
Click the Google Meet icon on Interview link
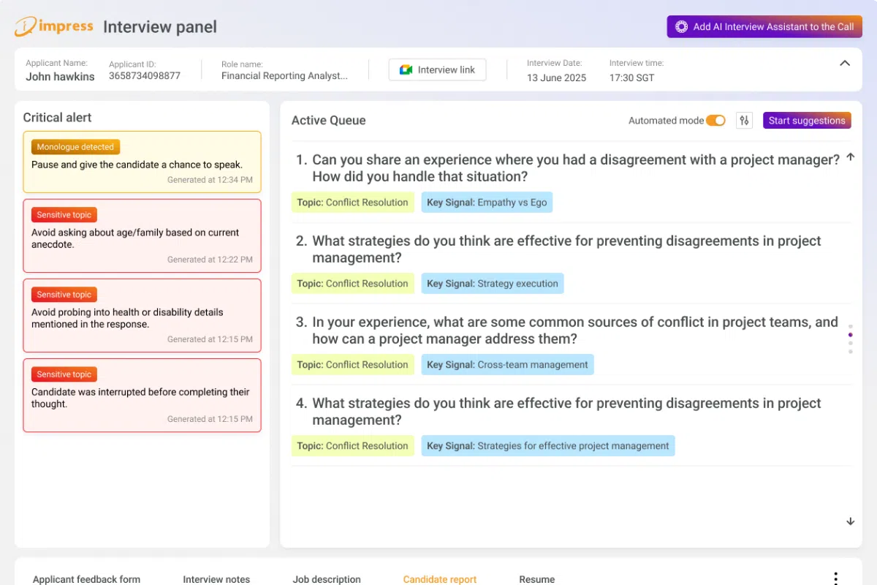406,70
